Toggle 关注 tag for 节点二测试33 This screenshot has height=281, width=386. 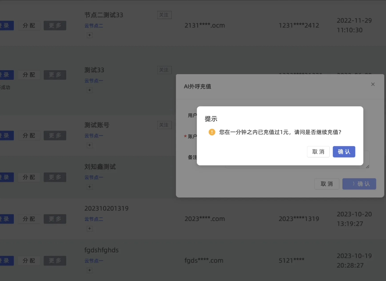(164, 15)
